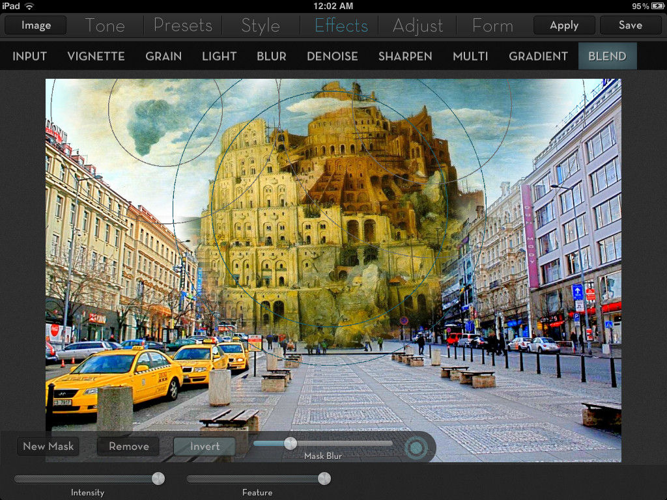
Task: Remove the current mask
Action: click(x=128, y=447)
